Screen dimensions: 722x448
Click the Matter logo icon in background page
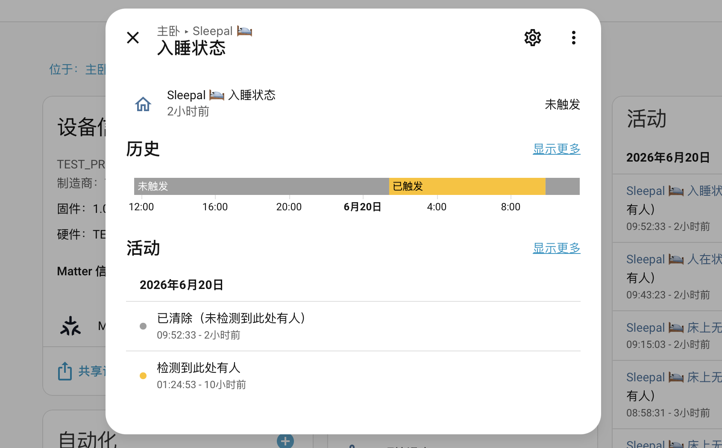[70, 326]
